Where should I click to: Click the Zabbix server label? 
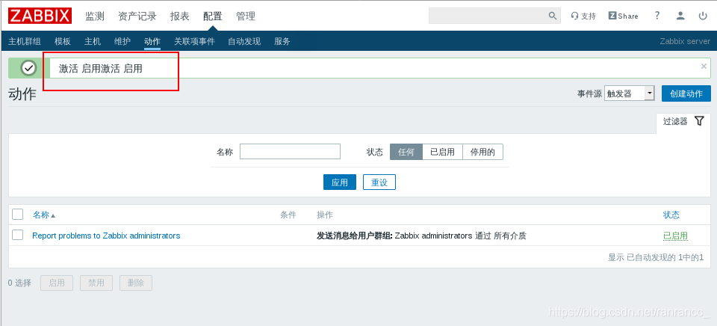click(685, 41)
